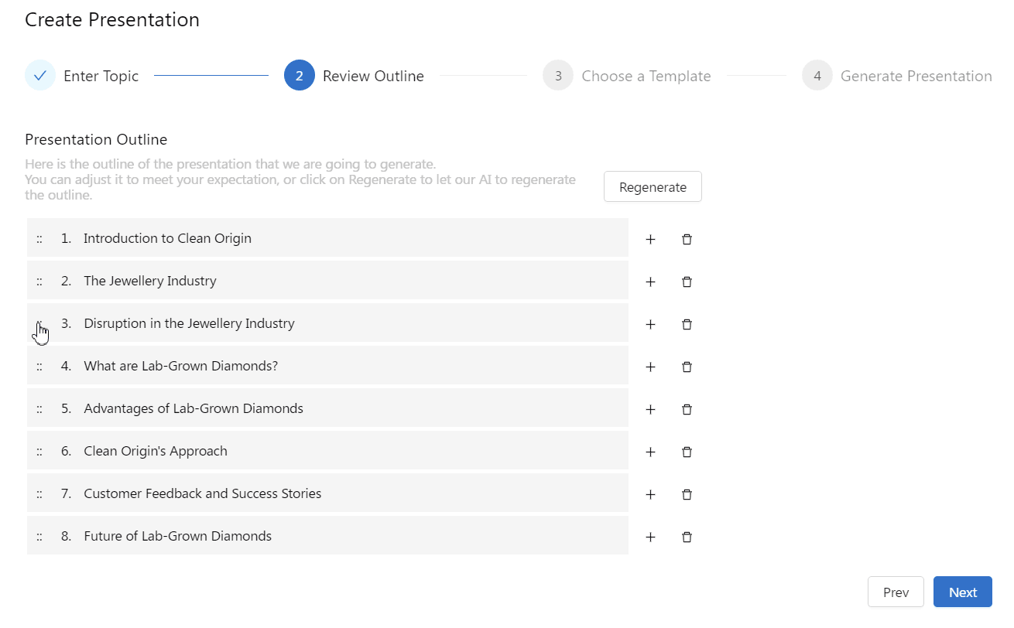1014x628 pixels.
Task: Delete Clean Origin's Approach row
Action: tap(687, 452)
